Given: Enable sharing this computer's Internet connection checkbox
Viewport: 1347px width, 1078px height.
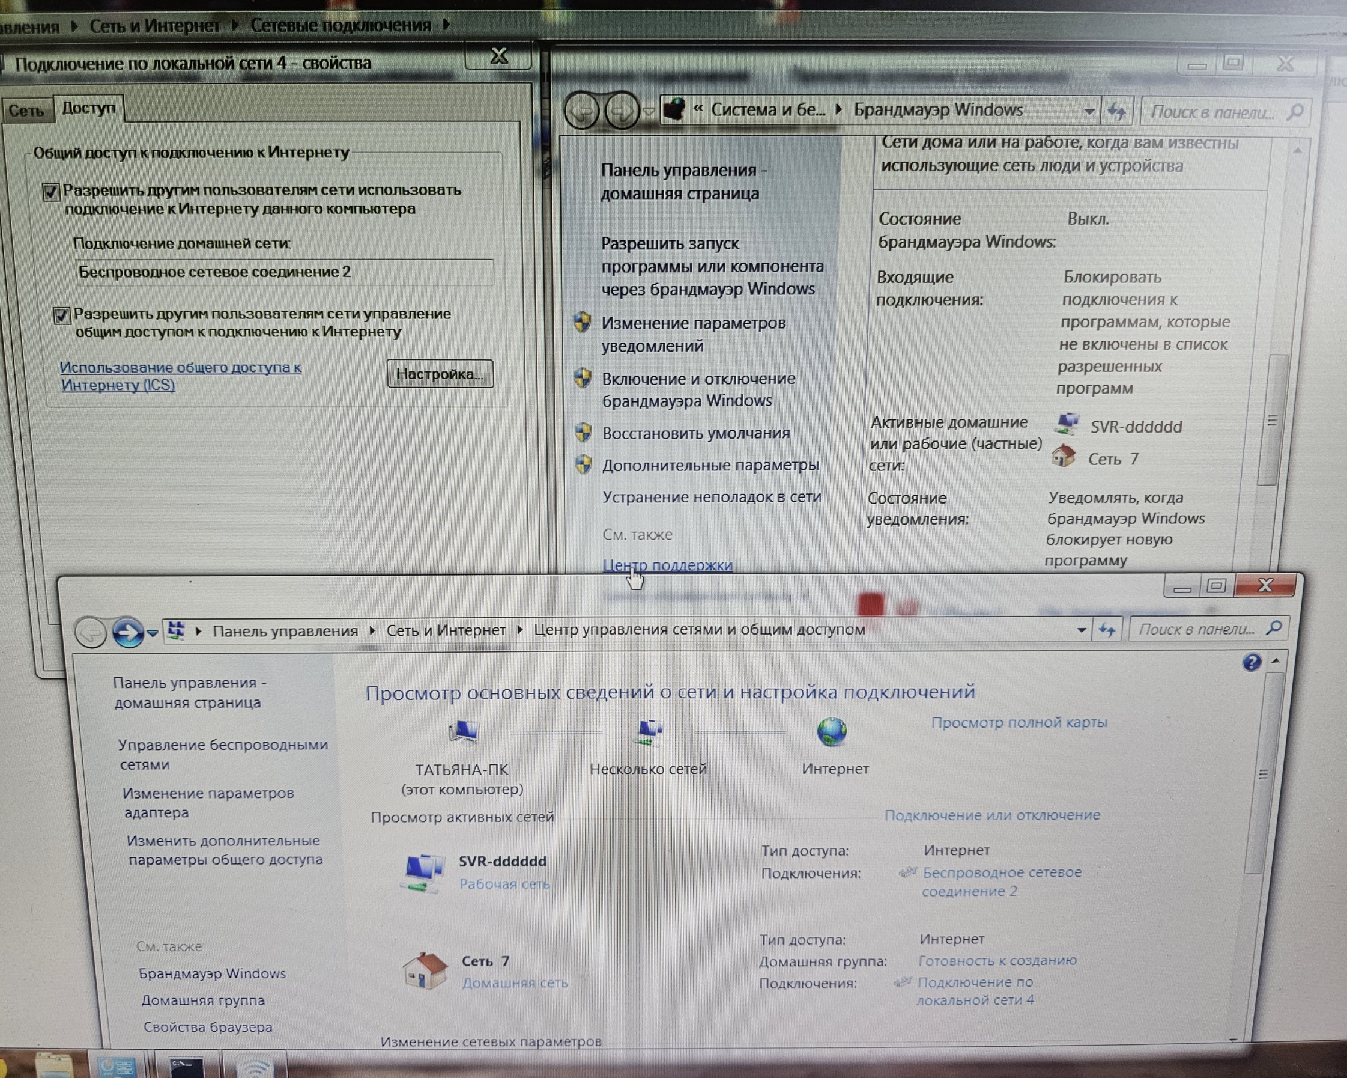Looking at the screenshot, I should [x=51, y=192].
